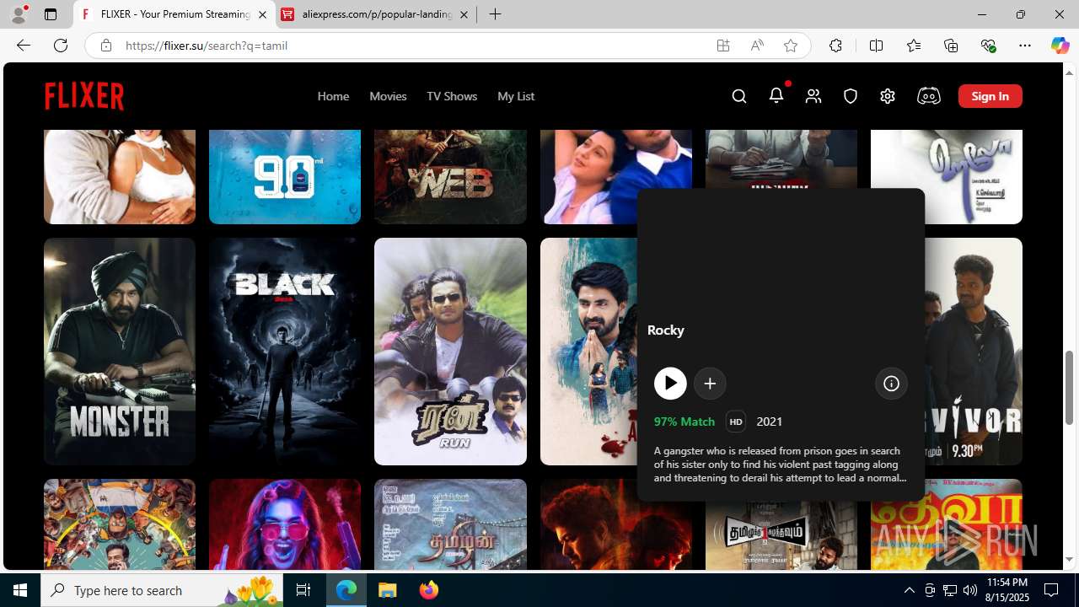The width and height of the screenshot is (1079, 607).
Task: Refresh the current page
Action: click(x=61, y=46)
